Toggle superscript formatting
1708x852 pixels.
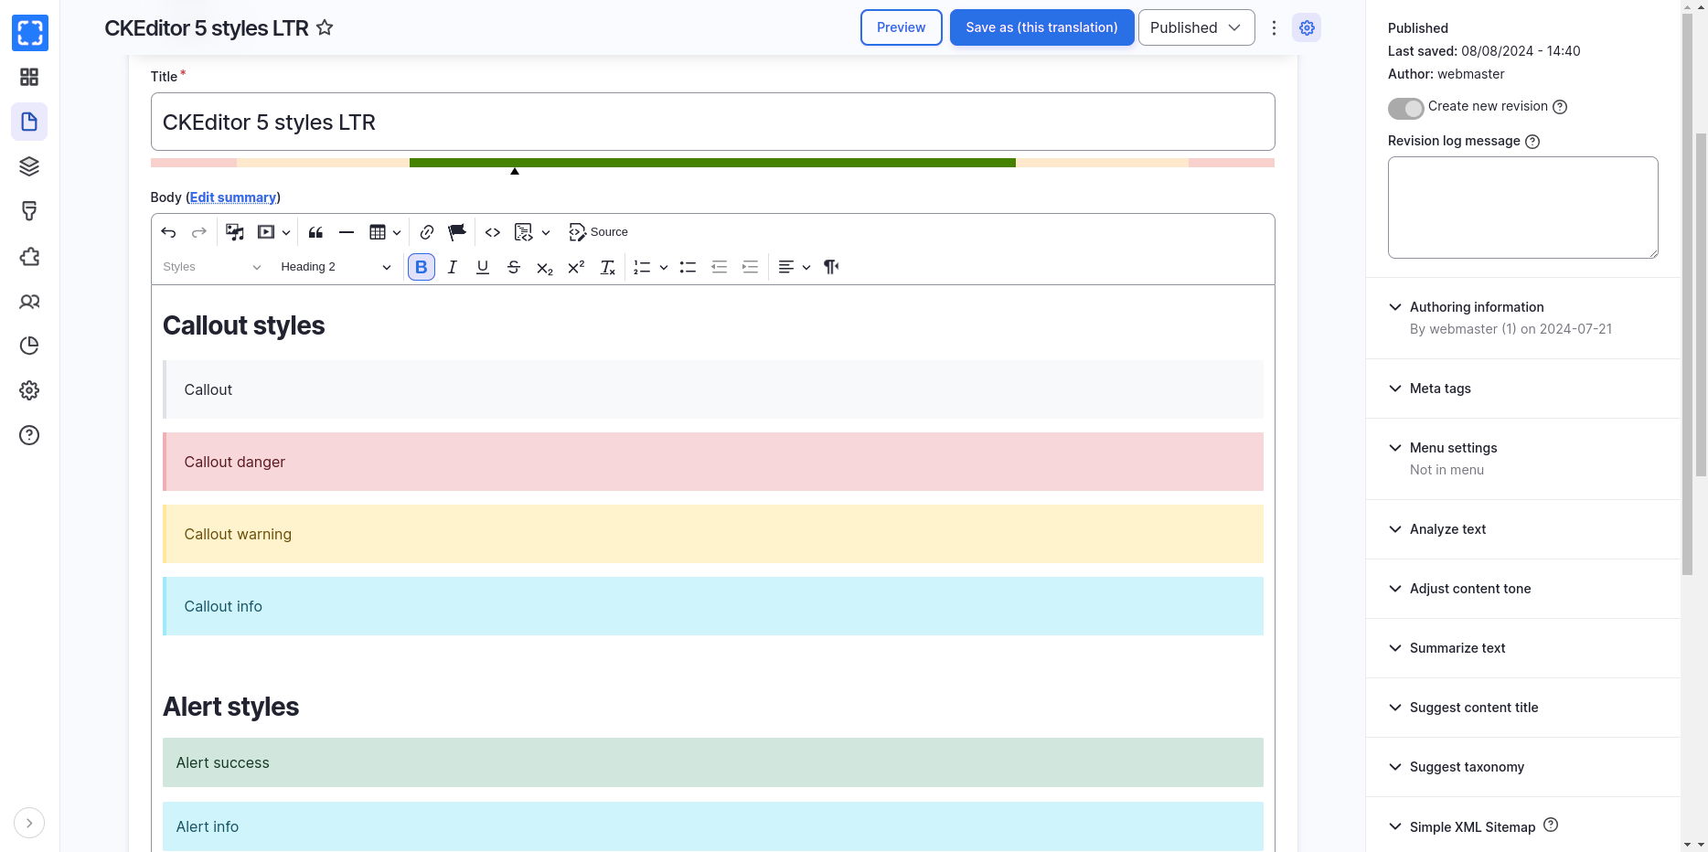click(576, 267)
